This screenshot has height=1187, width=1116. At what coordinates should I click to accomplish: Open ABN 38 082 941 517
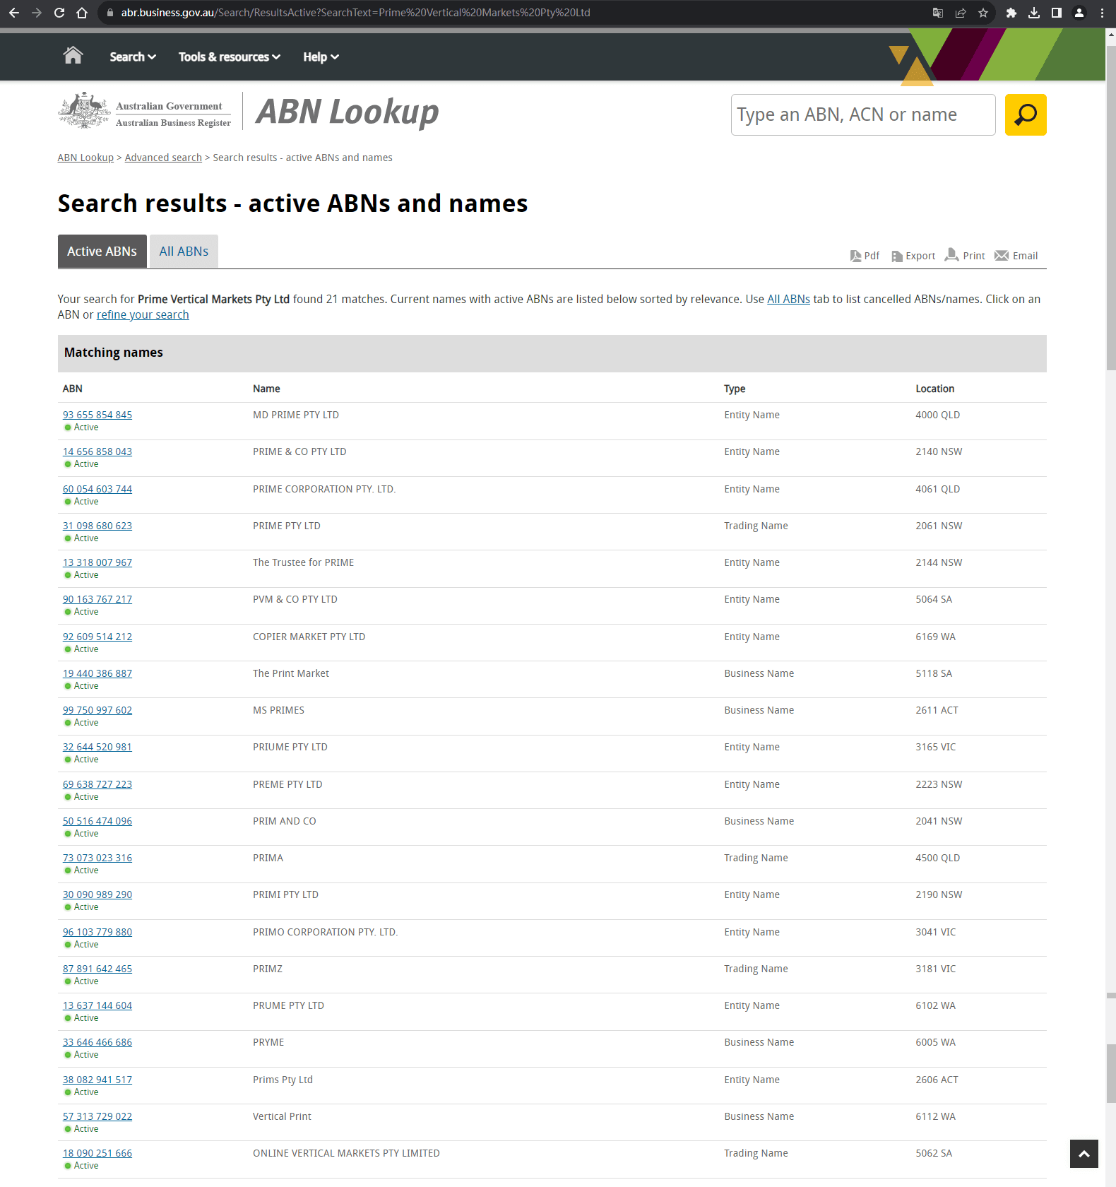pyautogui.click(x=97, y=1080)
